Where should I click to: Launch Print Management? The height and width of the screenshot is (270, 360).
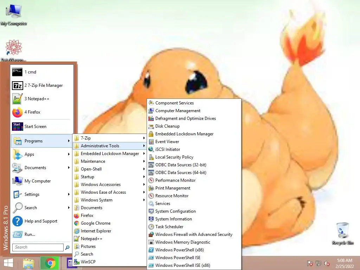[194, 188]
